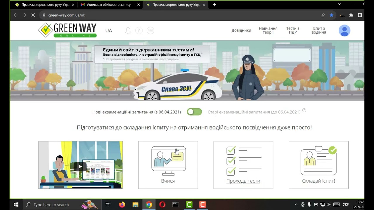Stop loading the page
The width and height of the screenshot is (374, 210).
tap(33, 15)
